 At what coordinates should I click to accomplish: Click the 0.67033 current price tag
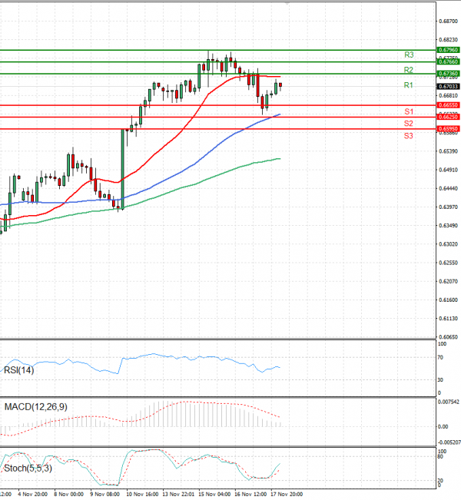tap(448, 87)
